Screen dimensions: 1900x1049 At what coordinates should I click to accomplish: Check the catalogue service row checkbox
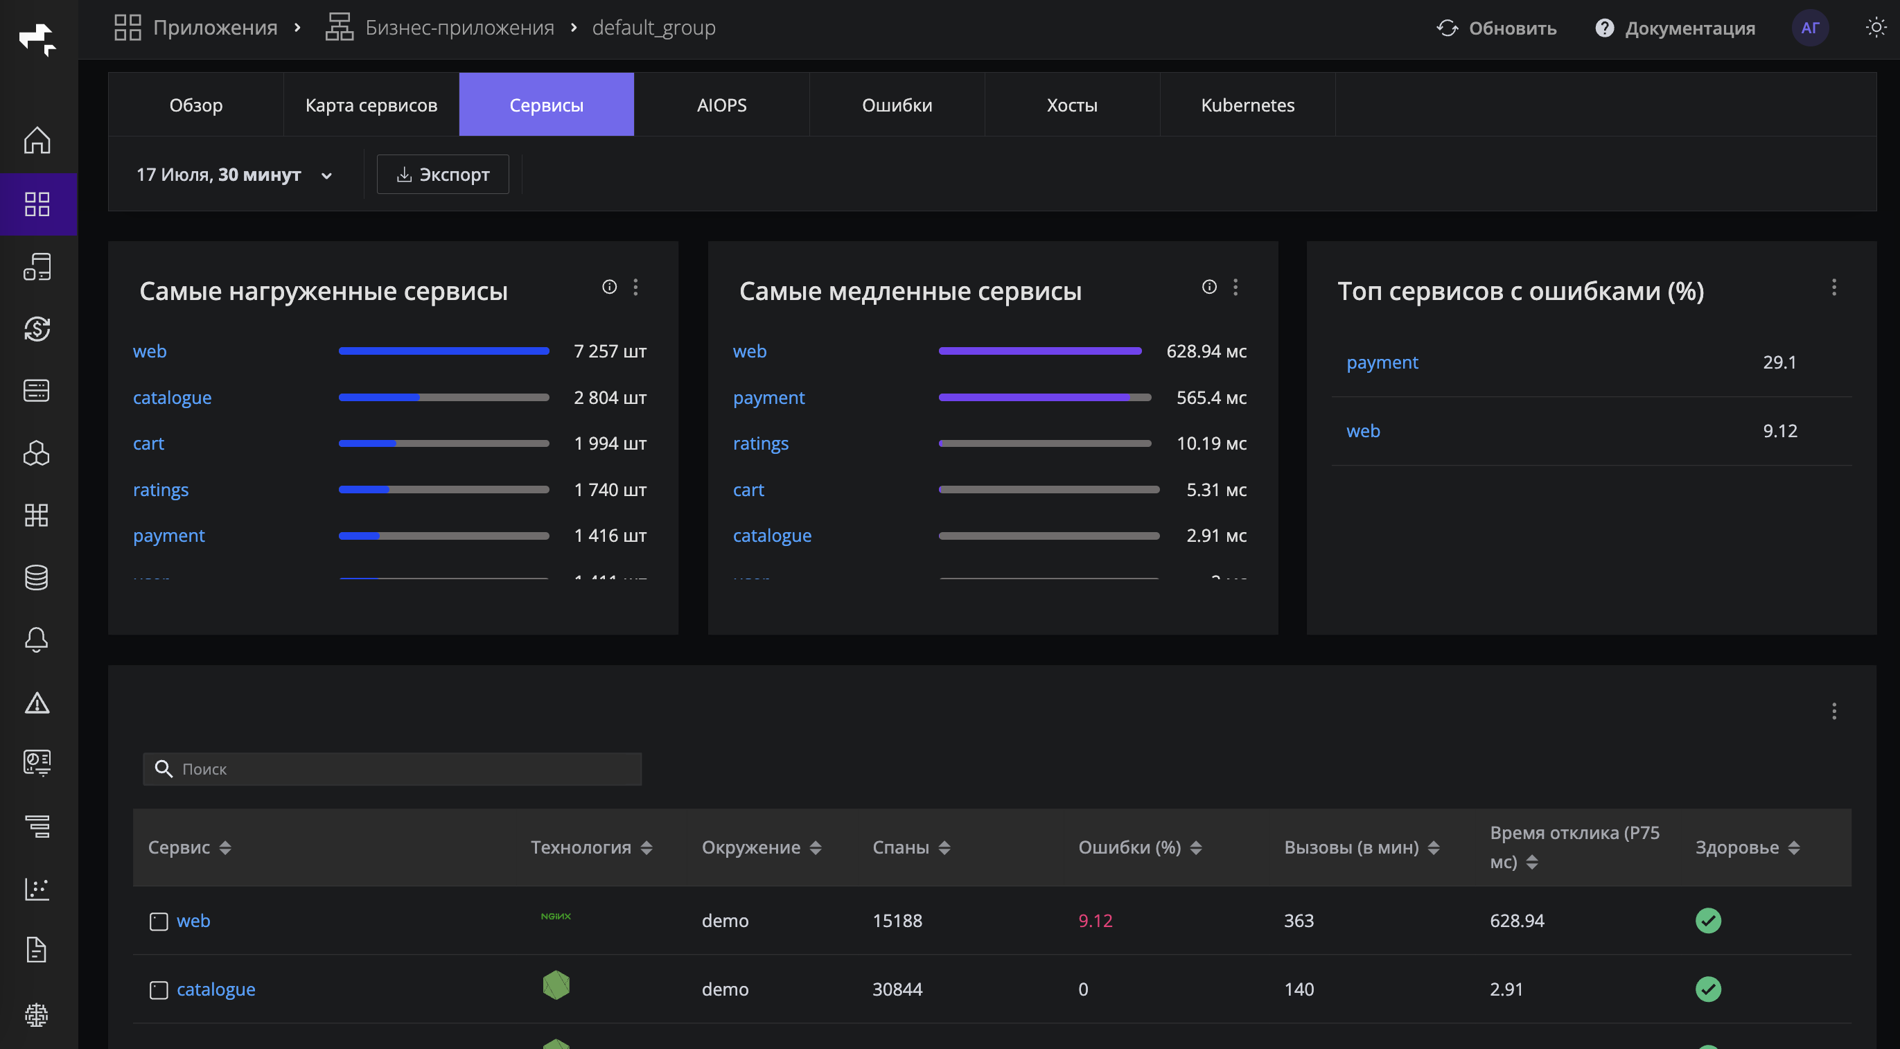(159, 990)
